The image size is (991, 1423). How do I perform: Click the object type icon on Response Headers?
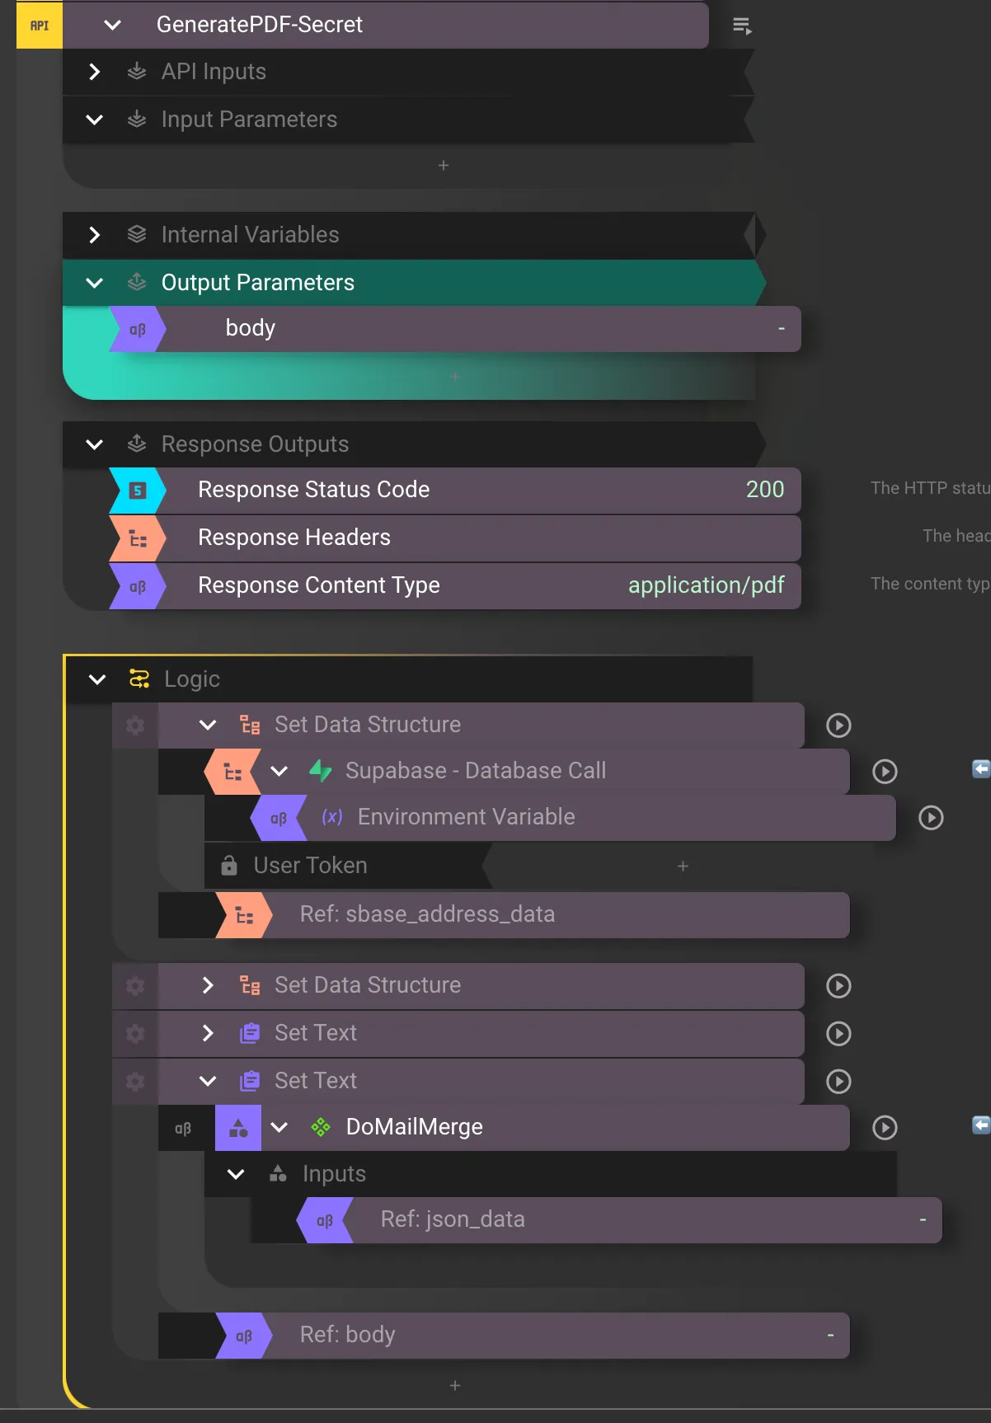[138, 539]
